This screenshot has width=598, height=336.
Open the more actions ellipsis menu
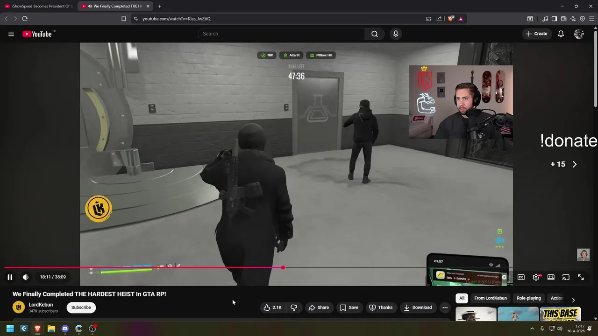pos(445,308)
